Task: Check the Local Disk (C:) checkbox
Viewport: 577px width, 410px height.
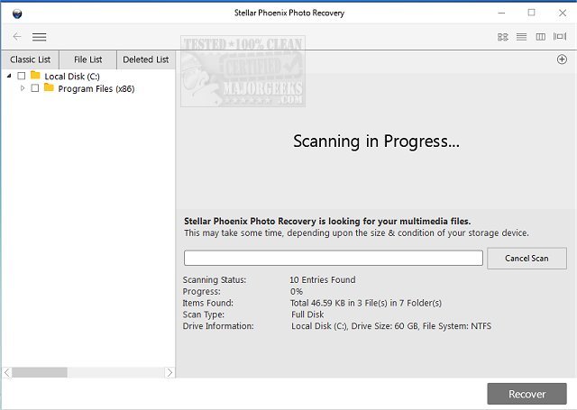Action: [22, 76]
